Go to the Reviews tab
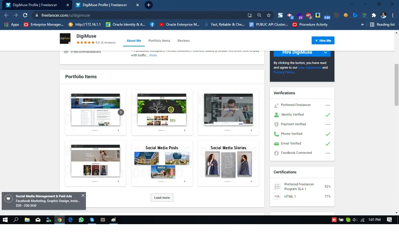The height and width of the screenshot is (251, 399). click(x=183, y=41)
